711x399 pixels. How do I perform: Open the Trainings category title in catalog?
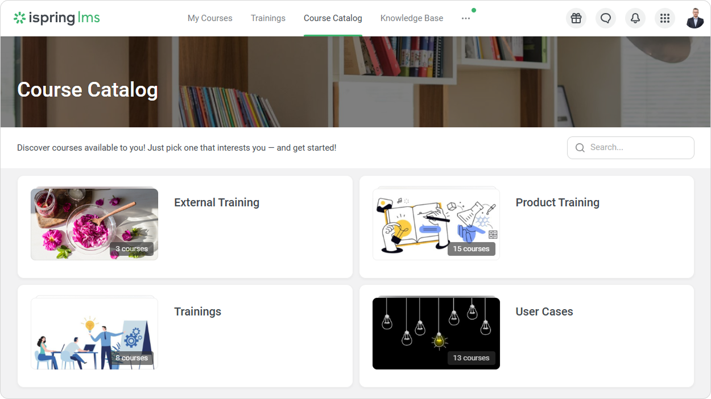[x=197, y=311]
